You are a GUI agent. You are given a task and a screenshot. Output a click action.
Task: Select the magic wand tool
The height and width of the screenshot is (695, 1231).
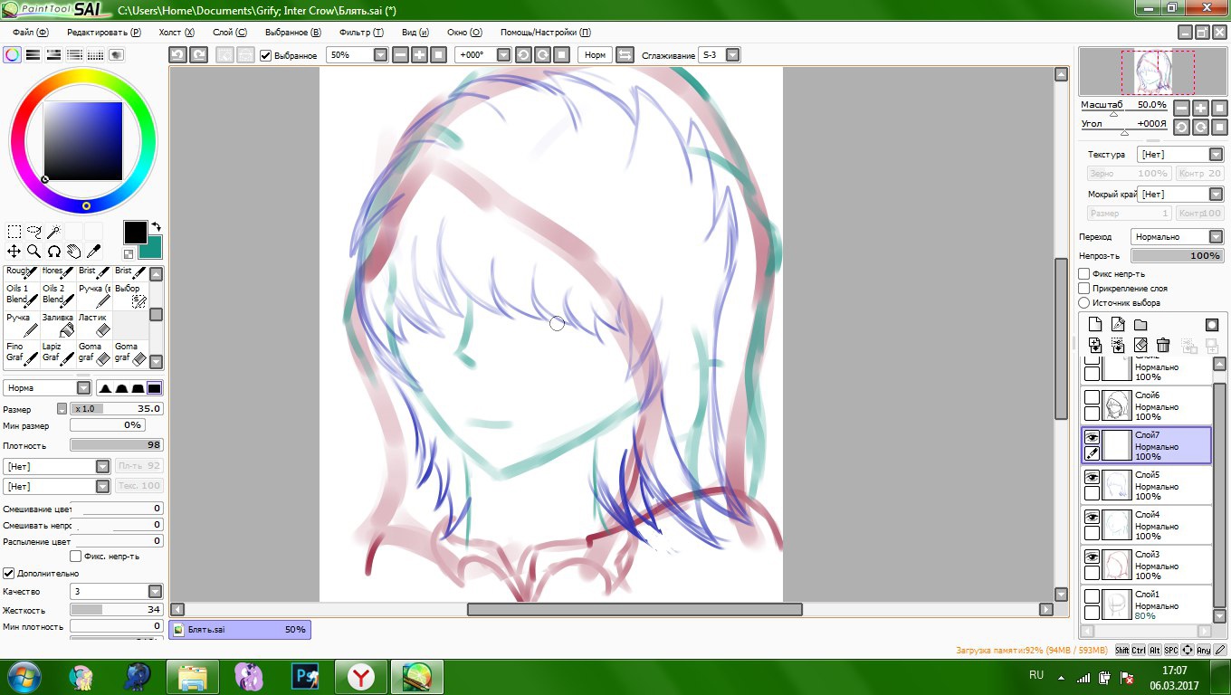[54, 232]
